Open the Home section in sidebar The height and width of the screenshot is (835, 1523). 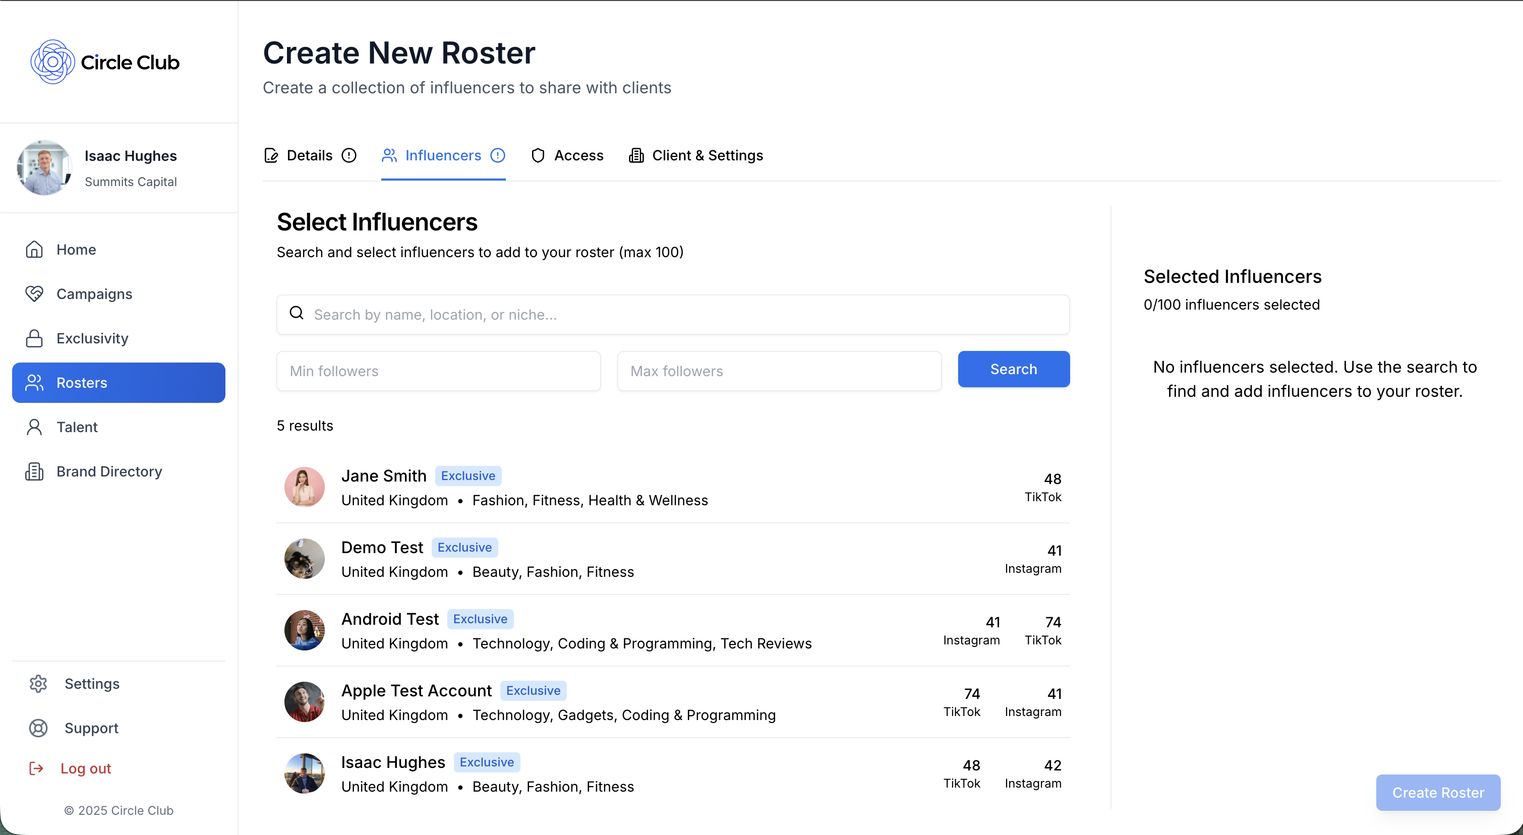point(34,250)
